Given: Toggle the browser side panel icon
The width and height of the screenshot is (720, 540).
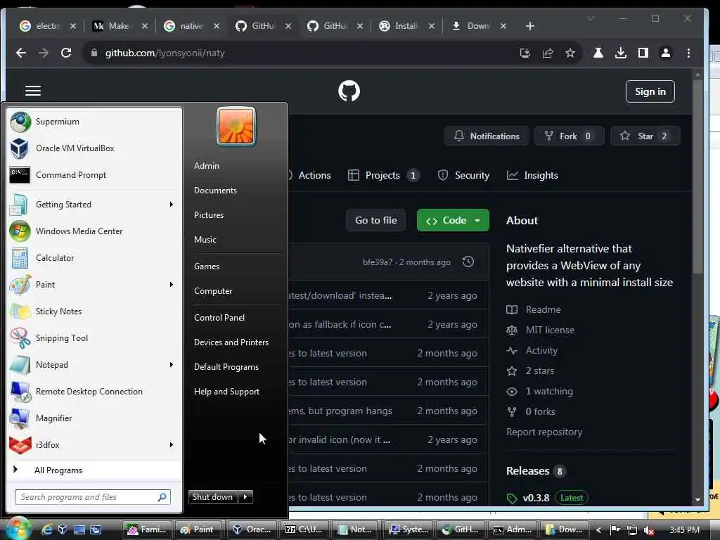Looking at the screenshot, I should click(x=643, y=53).
